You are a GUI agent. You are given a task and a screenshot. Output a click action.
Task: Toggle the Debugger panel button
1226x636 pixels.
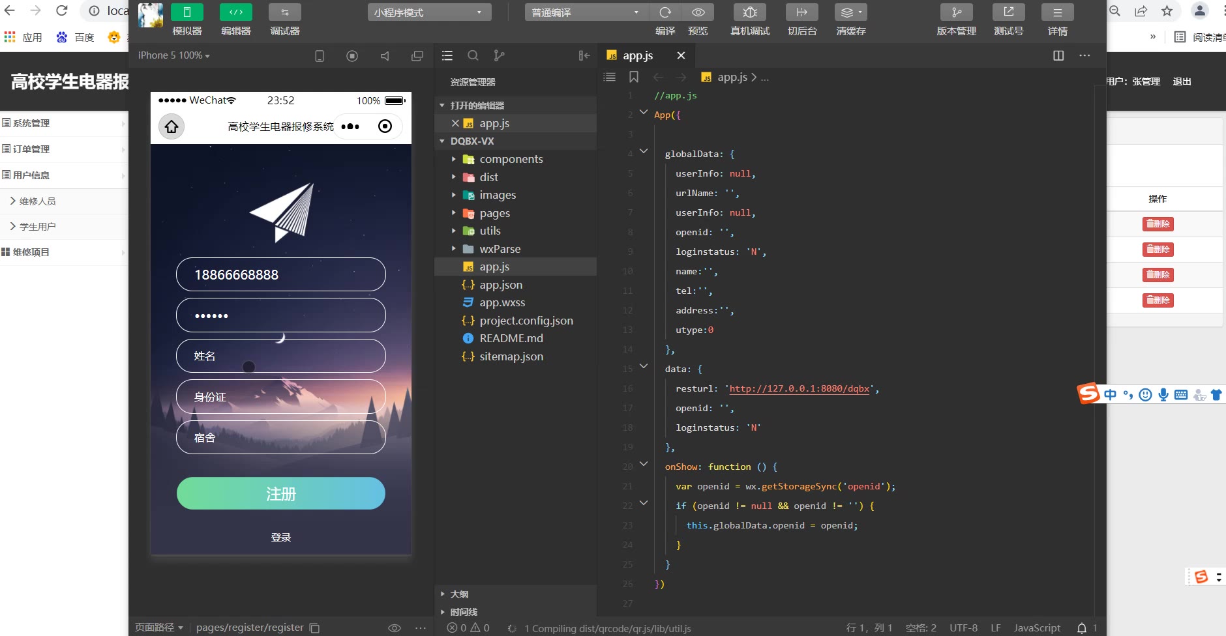[285, 12]
